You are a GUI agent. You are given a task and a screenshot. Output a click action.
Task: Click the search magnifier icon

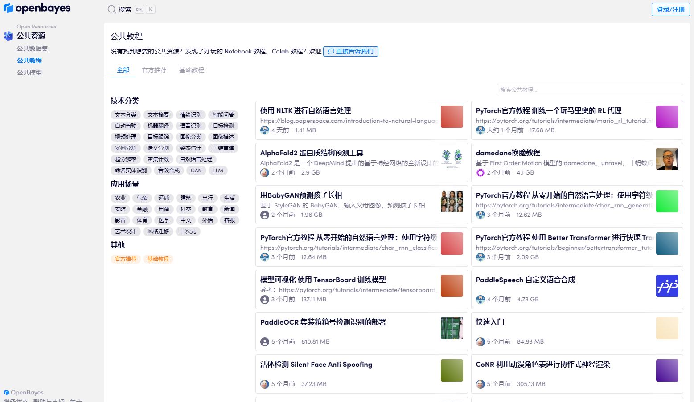coord(112,9)
